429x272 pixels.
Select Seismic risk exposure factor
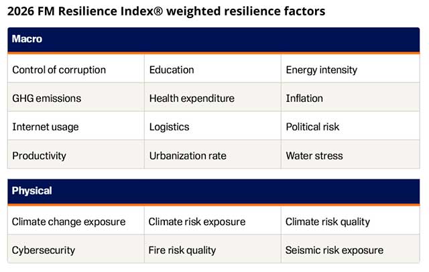coord(334,250)
